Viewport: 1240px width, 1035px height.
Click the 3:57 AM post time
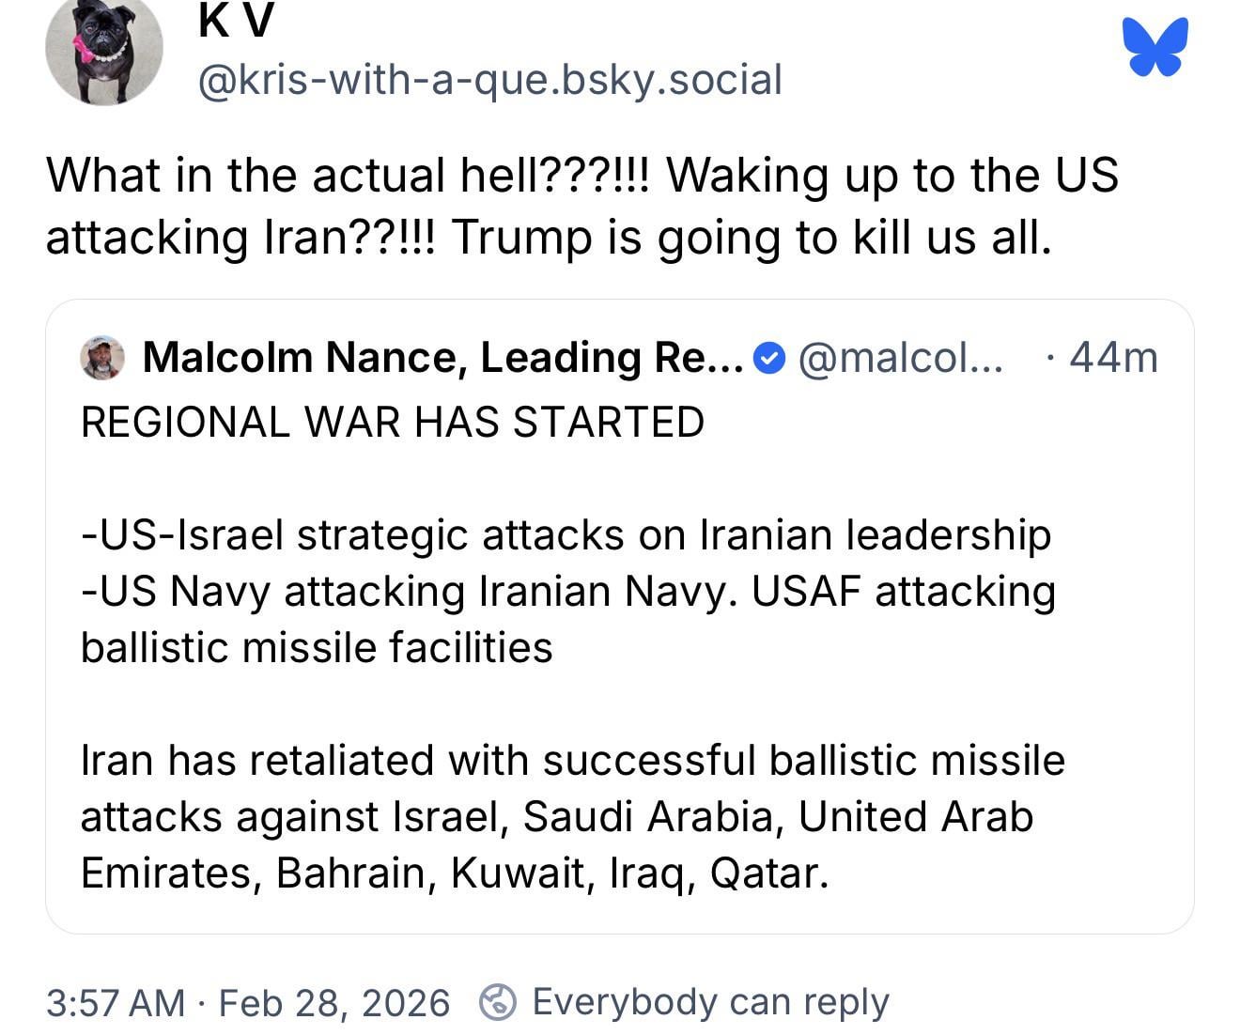click(116, 1003)
